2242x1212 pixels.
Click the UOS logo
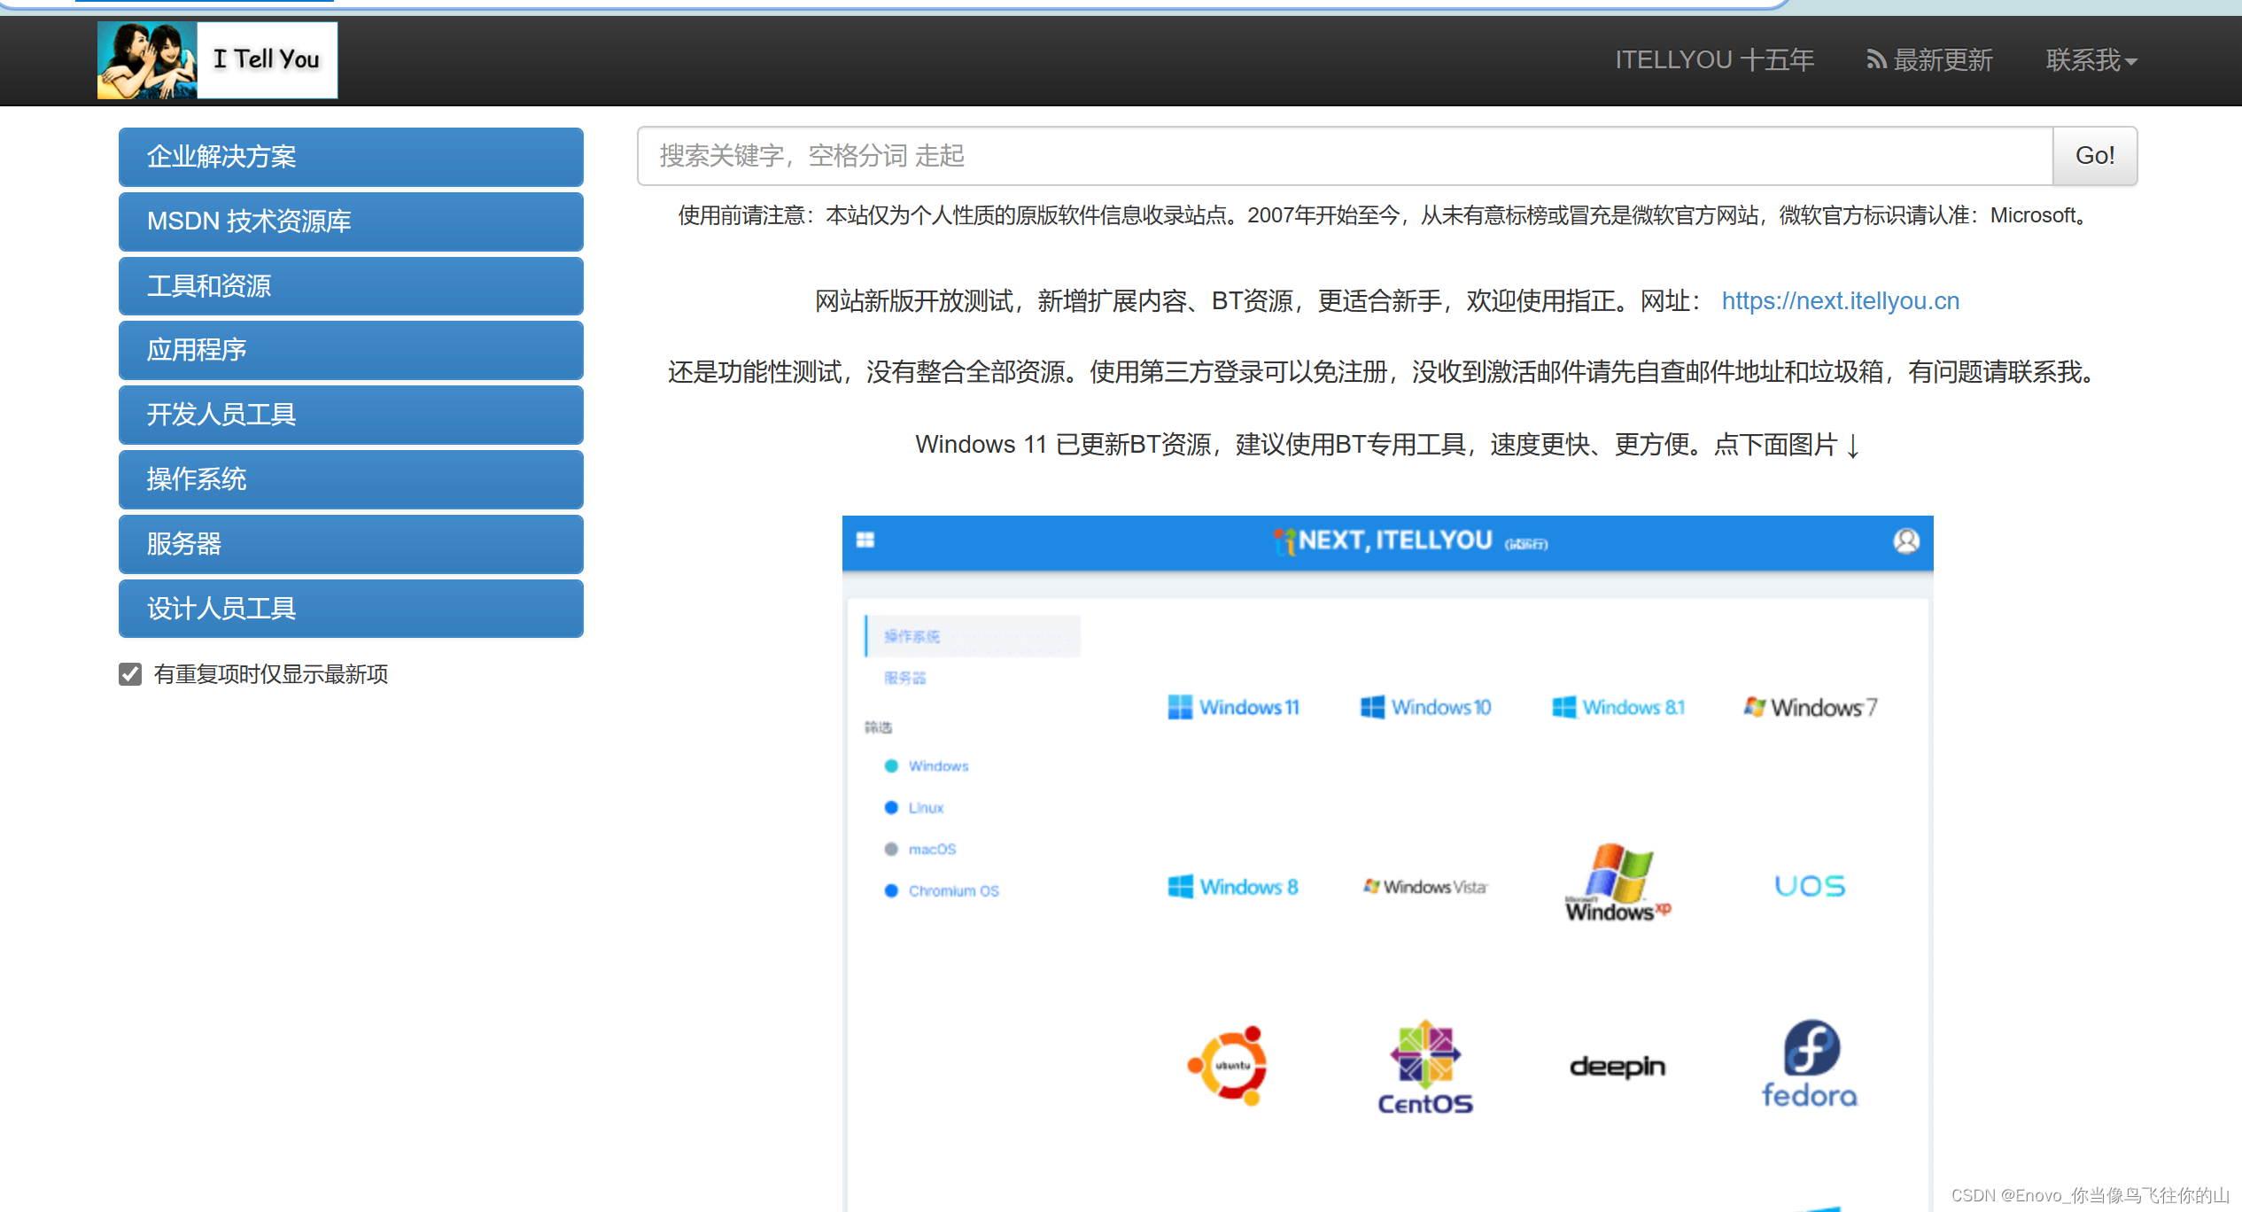tap(1809, 886)
